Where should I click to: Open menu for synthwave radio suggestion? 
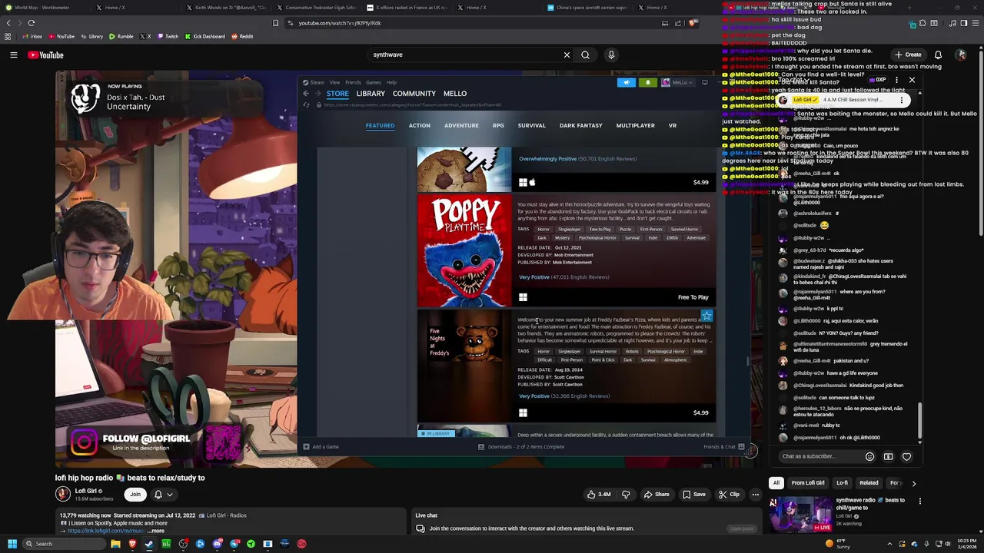coord(919,502)
